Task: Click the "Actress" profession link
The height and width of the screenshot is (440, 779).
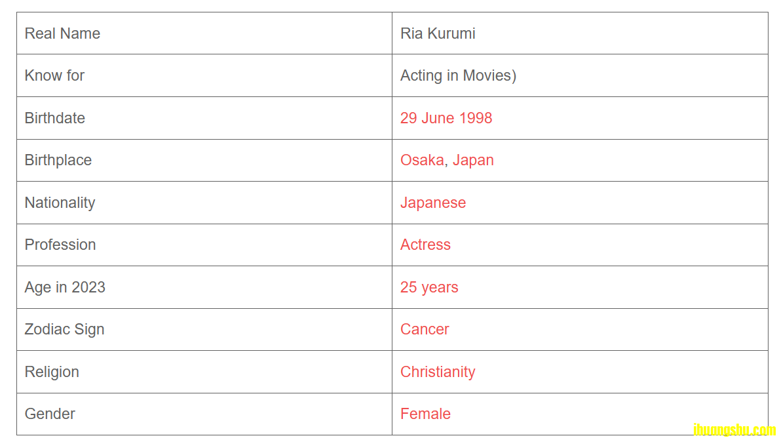Action: tap(425, 245)
